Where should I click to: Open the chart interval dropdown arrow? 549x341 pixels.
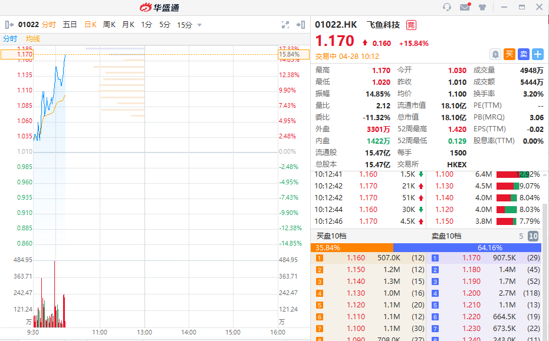(x=199, y=25)
